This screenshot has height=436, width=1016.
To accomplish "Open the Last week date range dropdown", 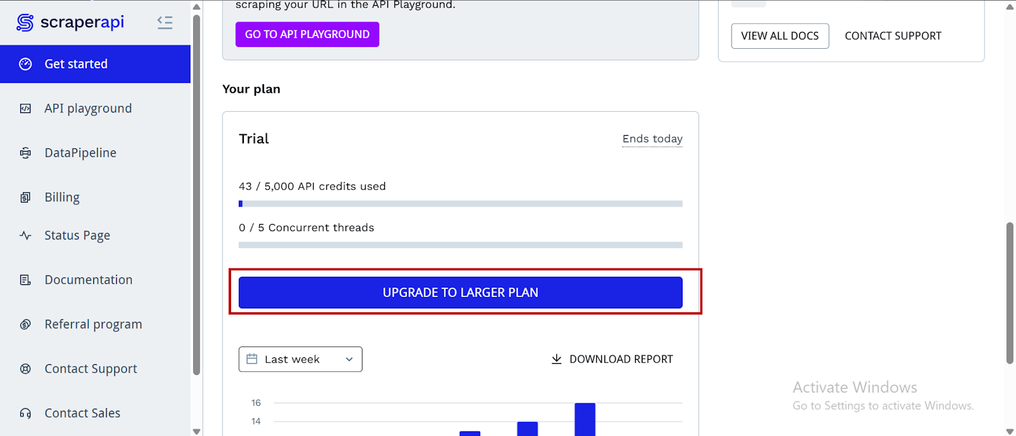I will [300, 359].
